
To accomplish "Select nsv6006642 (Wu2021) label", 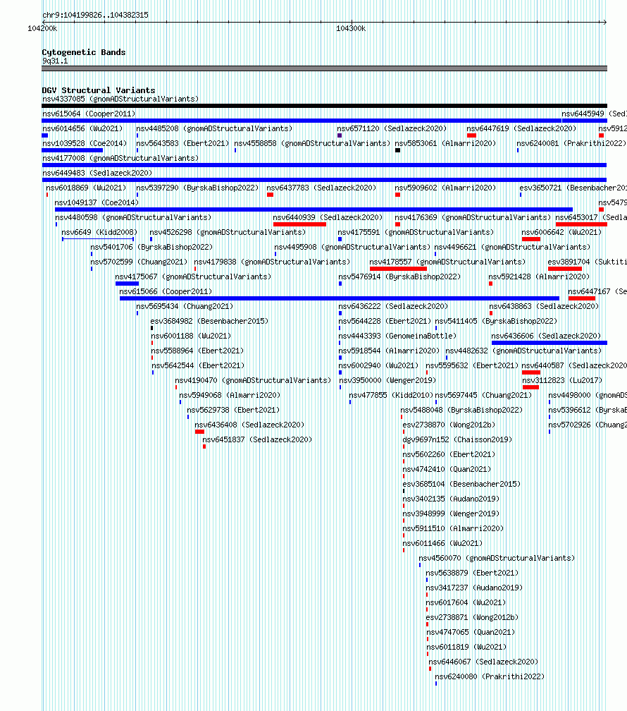I will pos(561,232).
